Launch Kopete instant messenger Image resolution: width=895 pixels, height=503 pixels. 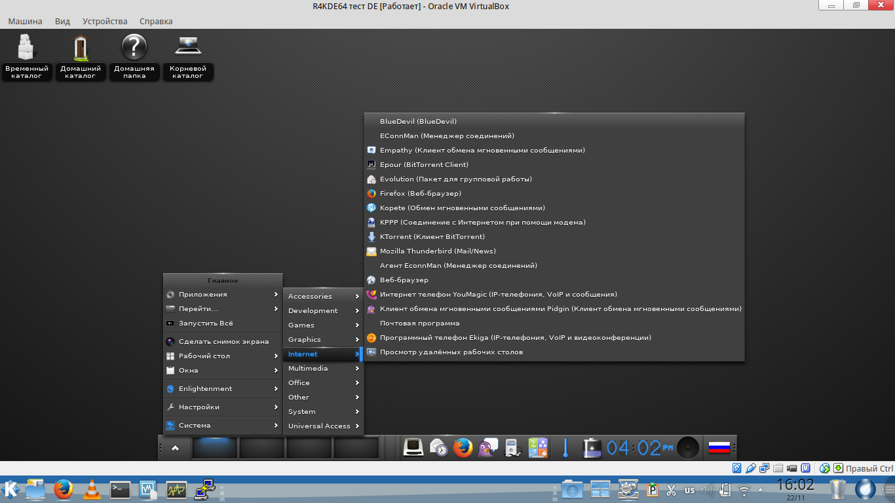[554, 208]
